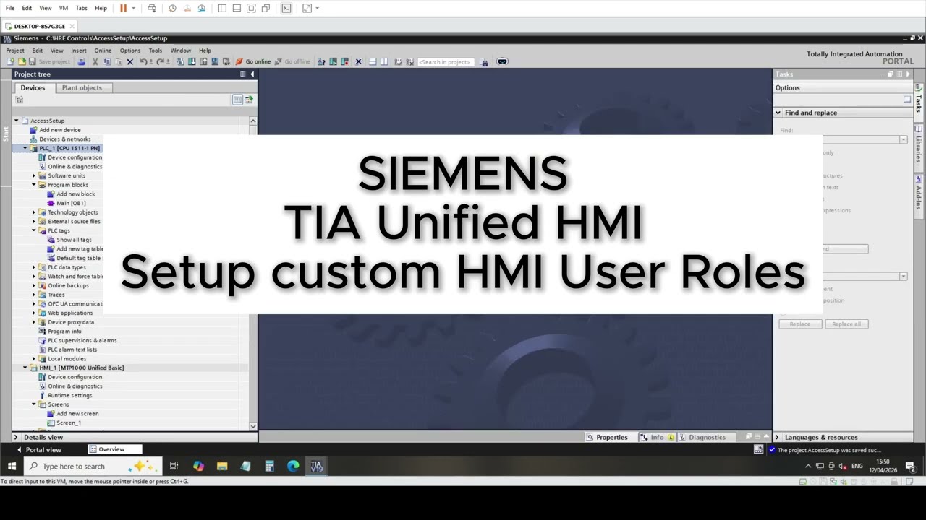The image size is (926, 520).
Task: Create a new project via toolbar icon
Action: point(10,61)
